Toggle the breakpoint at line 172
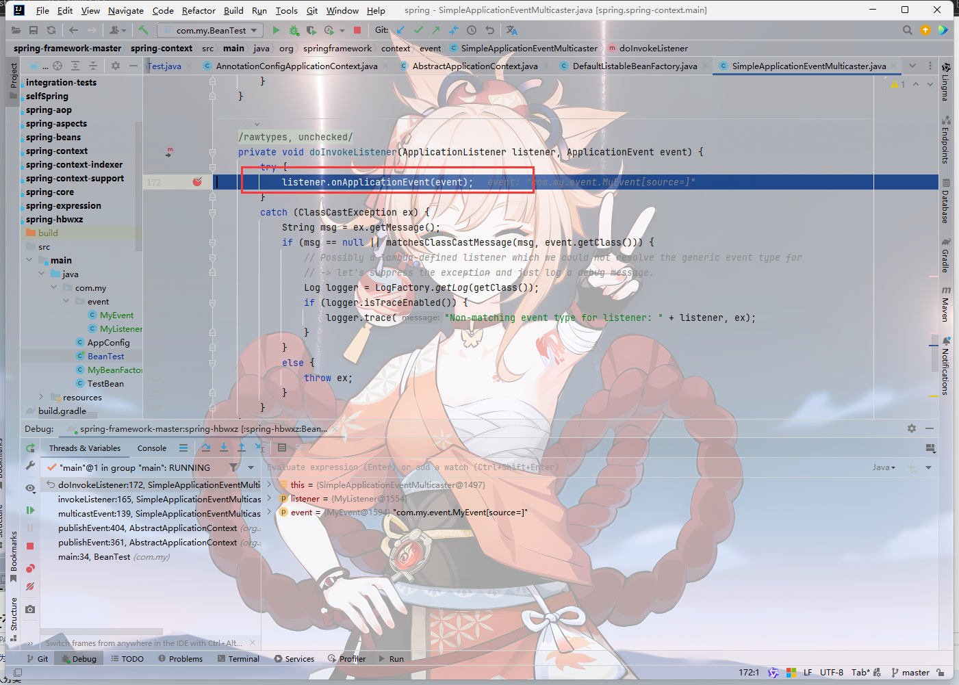 tap(197, 181)
